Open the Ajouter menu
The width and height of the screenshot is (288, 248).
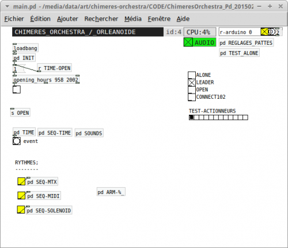pos(67,19)
